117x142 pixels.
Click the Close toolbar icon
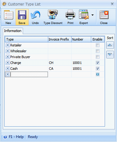point(104,17)
